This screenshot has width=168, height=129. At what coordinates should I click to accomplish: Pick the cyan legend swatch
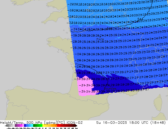(32, 126)
